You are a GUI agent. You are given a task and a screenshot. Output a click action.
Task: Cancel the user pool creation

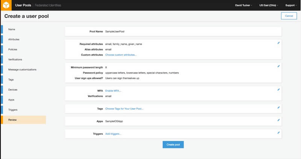coord(289,16)
